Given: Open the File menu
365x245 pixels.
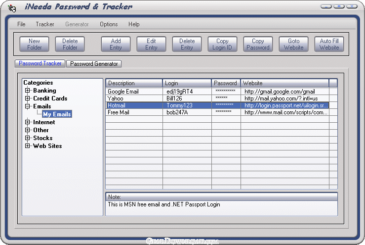Looking at the screenshot, I should pyautogui.click(x=21, y=24).
